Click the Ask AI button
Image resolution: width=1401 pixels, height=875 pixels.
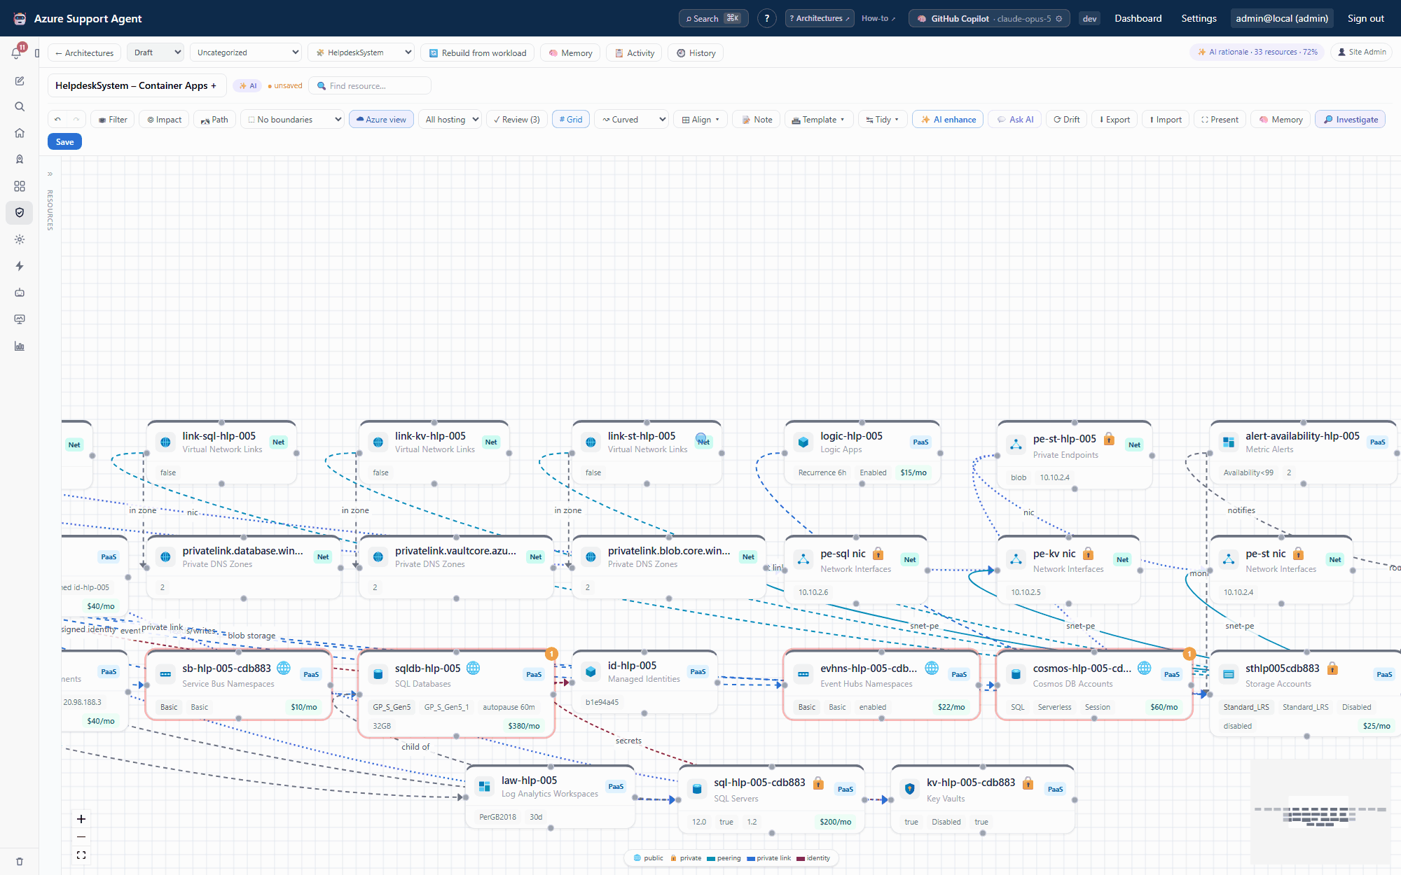click(1015, 120)
